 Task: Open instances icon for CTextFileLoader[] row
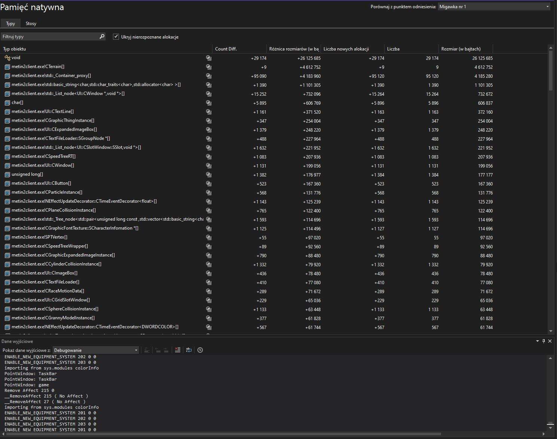[x=209, y=282]
